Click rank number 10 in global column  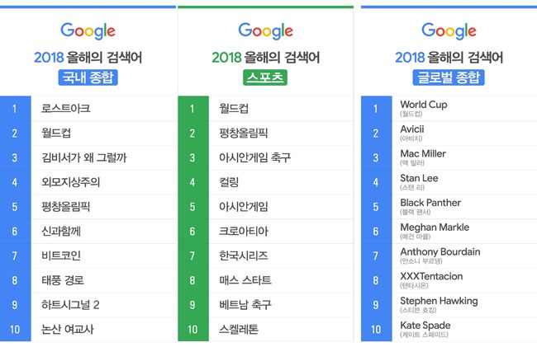point(376,330)
